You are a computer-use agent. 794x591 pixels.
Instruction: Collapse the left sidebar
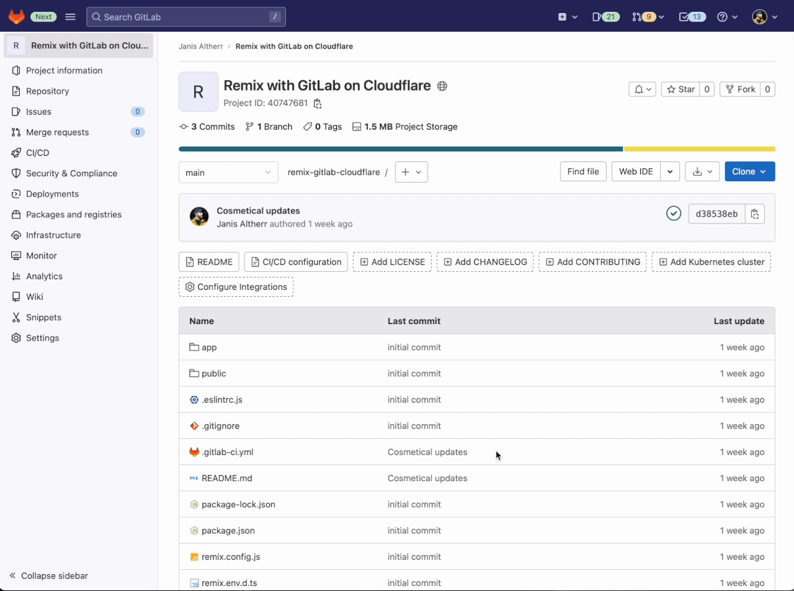48,575
